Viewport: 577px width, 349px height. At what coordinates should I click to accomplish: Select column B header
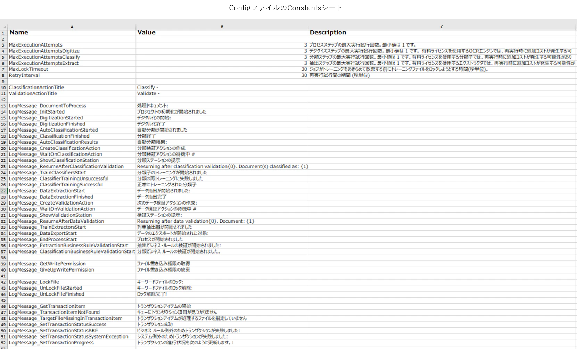[x=222, y=27]
